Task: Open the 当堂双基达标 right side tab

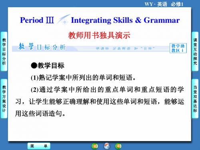Action: pos(195,99)
